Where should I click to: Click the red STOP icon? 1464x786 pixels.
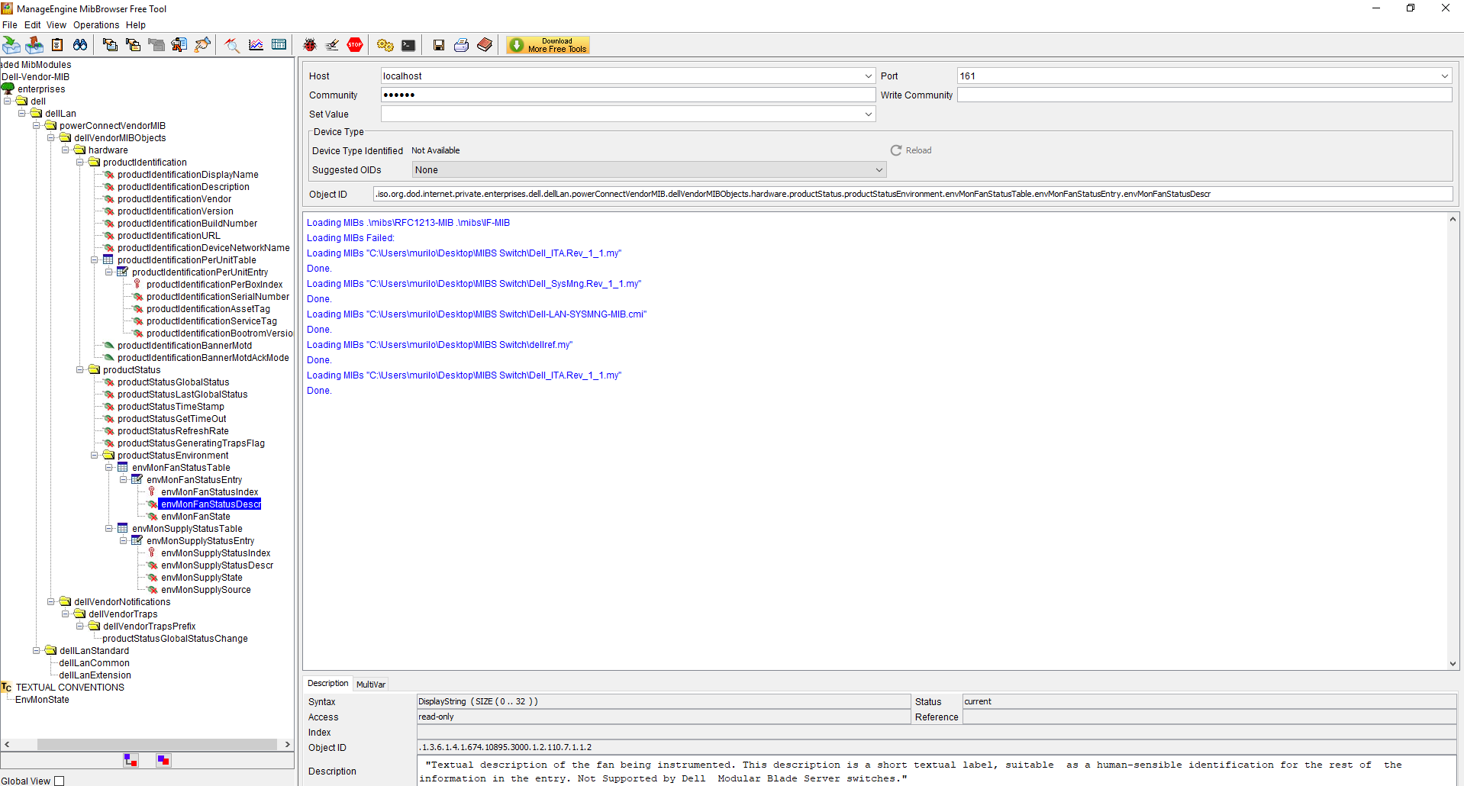pos(355,45)
